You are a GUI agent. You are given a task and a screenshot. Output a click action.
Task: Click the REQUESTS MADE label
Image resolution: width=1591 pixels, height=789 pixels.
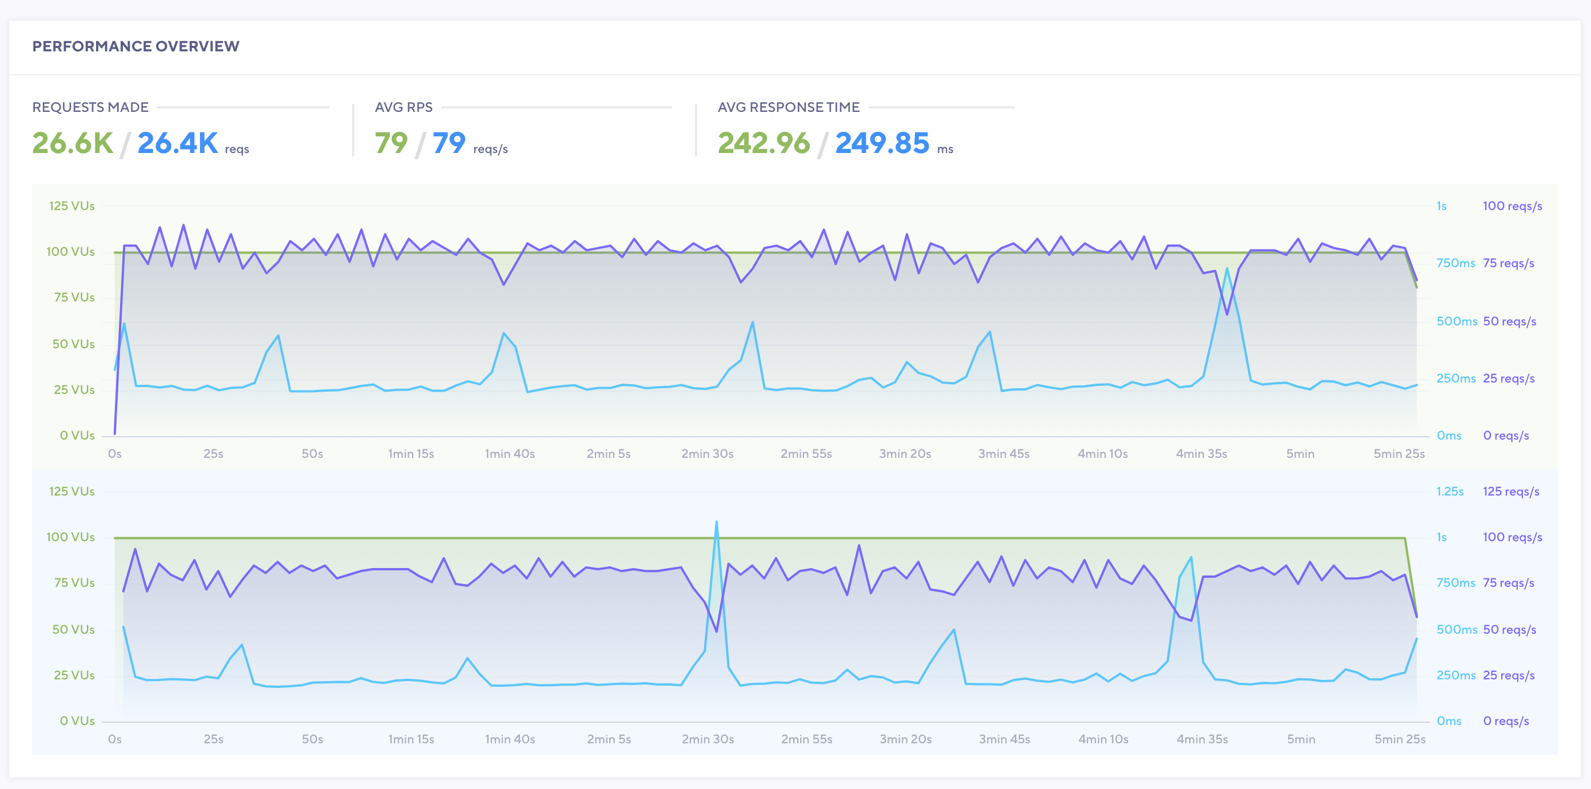point(90,106)
